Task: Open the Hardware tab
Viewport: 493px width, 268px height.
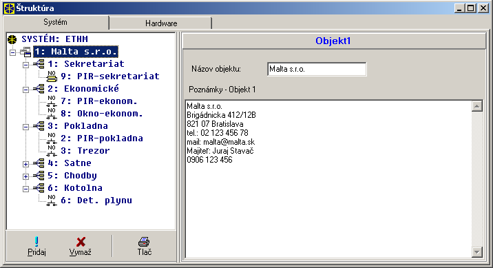Action: (161, 23)
